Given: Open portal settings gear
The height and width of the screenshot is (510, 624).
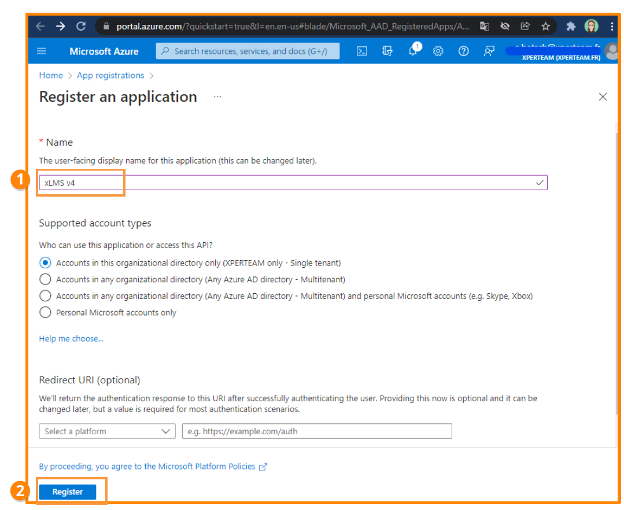Looking at the screenshot, I should point(438,51).
